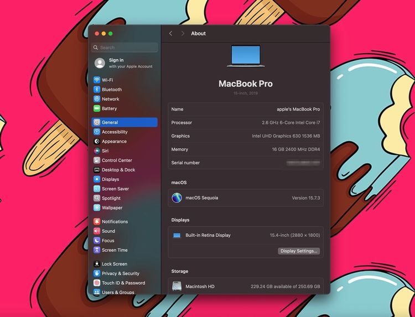Open Privacy & Security section
This screenshot has width=415, height=317.
point(120,273)
